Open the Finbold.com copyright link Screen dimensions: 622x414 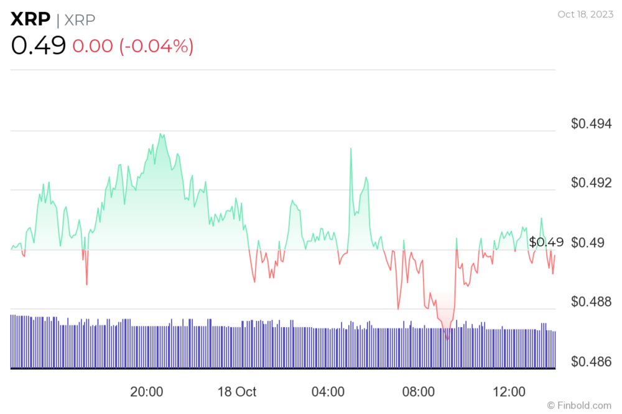click(579, 406)
